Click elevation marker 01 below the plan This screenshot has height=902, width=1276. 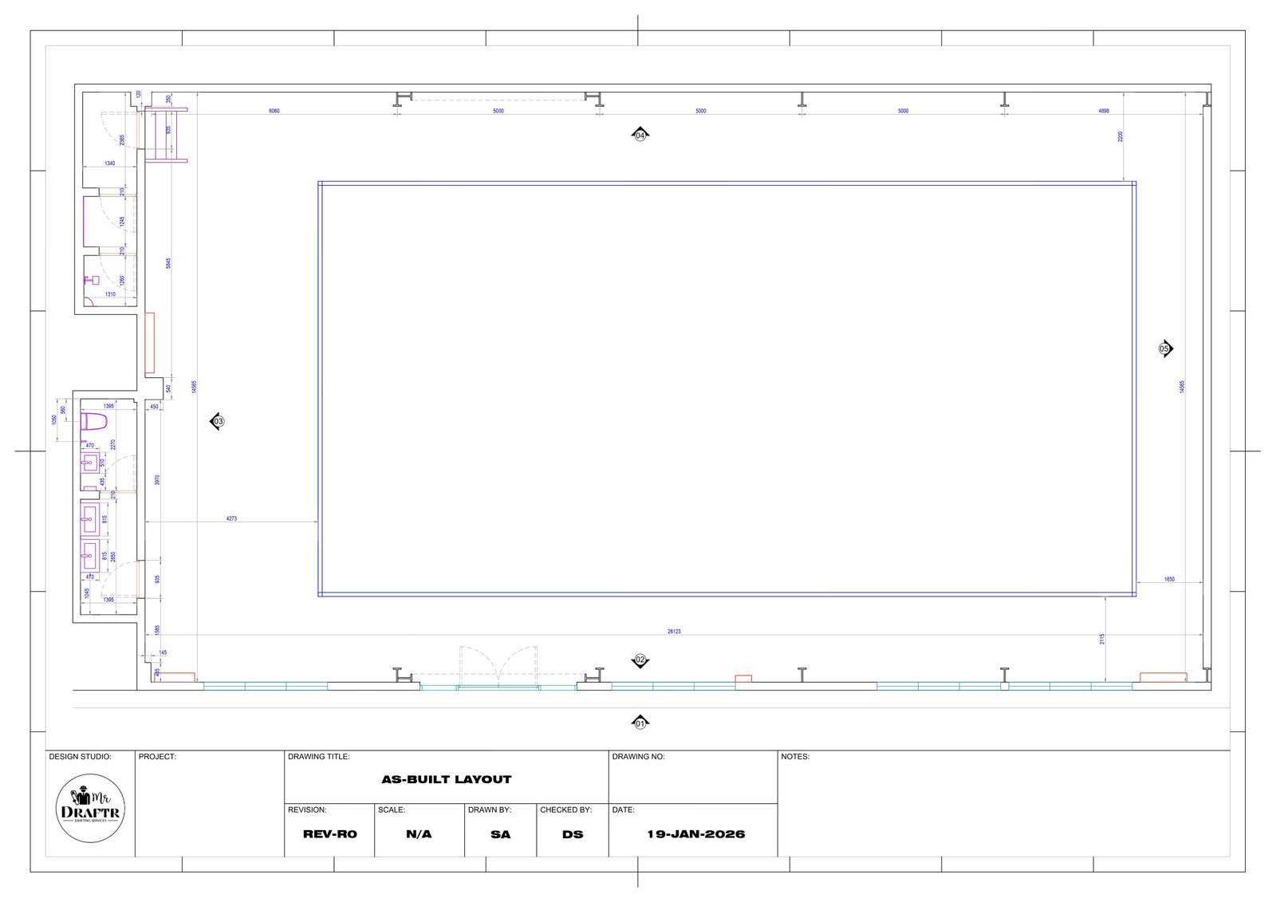click(640, 723)
